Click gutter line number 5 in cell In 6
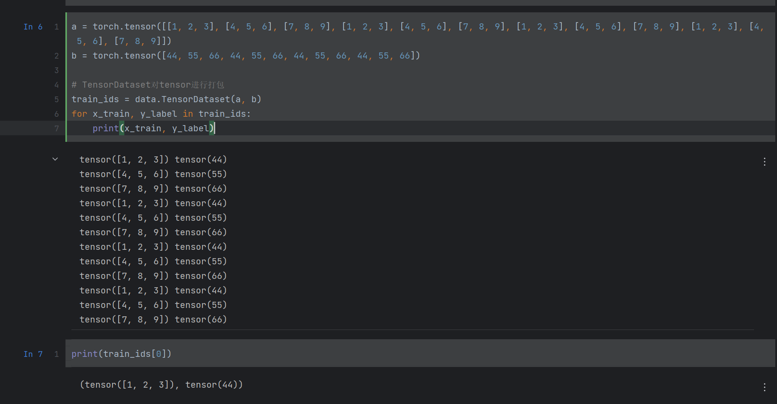Image resolution: width=777 pixels, height=404 pixels. (x=56, y=100)
